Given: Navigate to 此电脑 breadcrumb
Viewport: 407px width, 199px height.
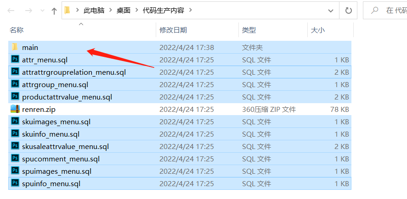Looking at the screenshot, I should [94, 11].
